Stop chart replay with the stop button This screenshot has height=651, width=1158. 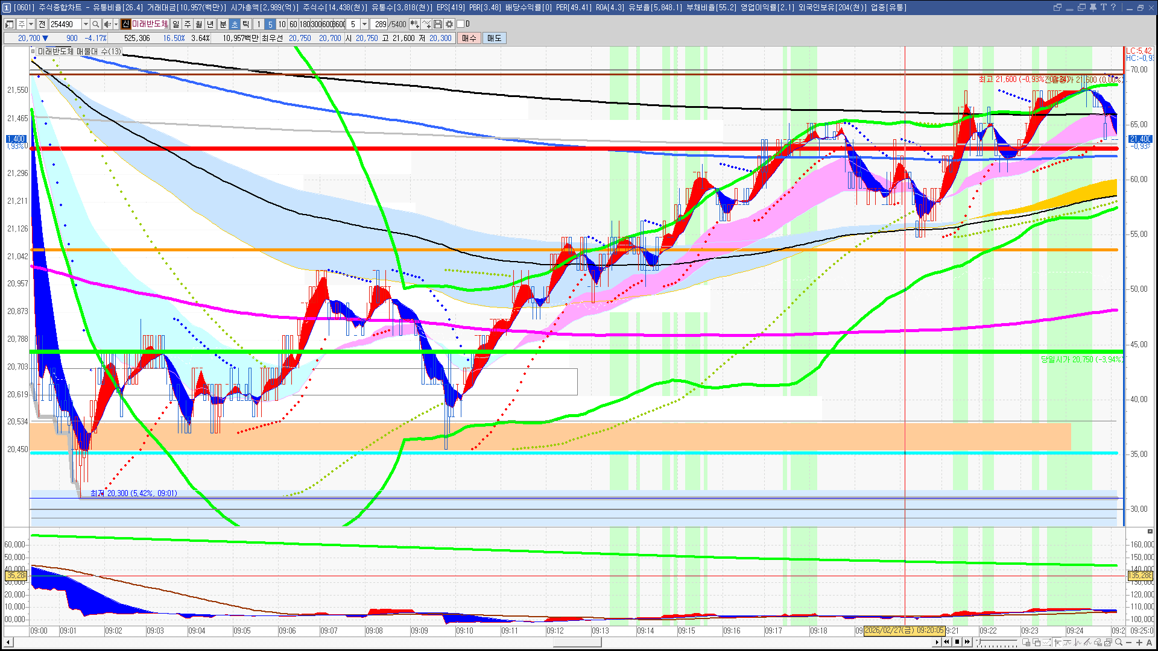click(957, 642)
